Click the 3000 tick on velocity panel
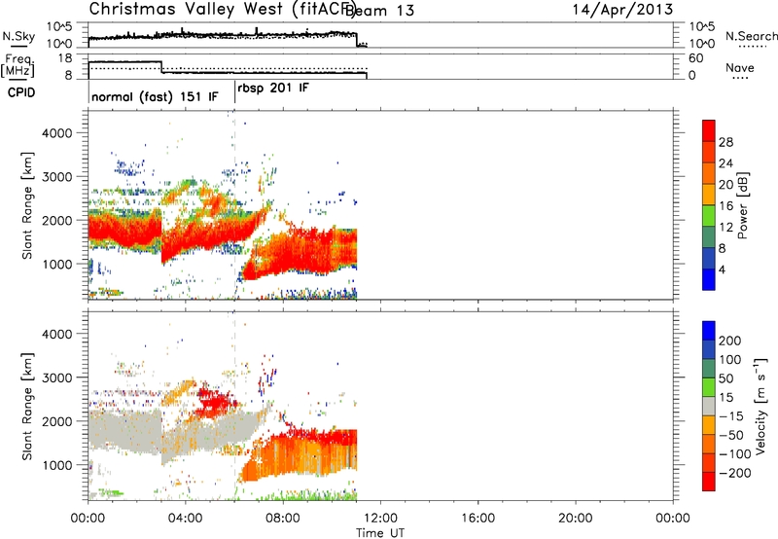The height and width of the screenshot is (539, 778). (56, 377)
